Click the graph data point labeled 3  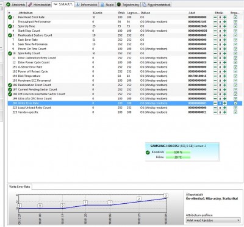coord(166,196)
